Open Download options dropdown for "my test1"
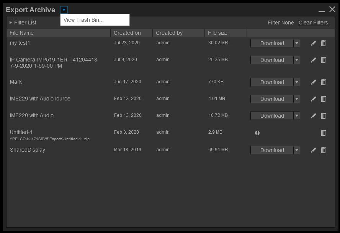340x233 pixels. tap(296, 43)
